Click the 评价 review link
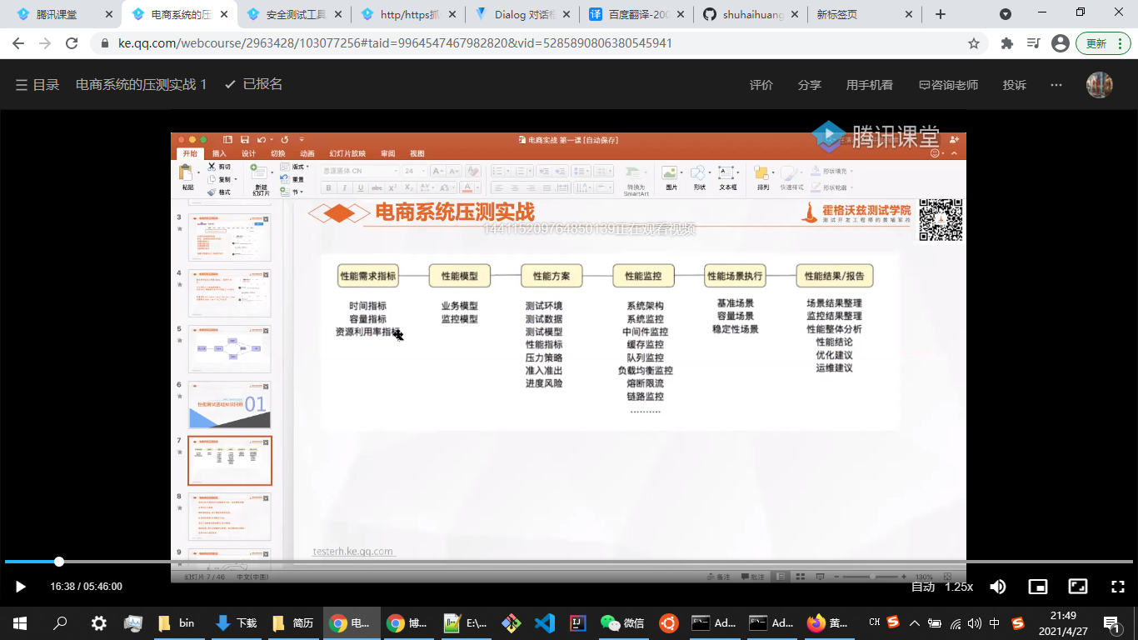Viewport: 1138px width, 640px height. (x=761, y=85)
